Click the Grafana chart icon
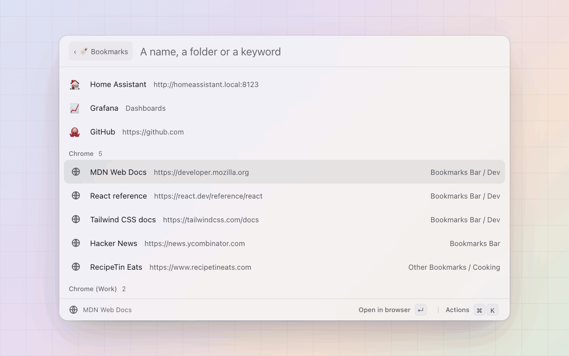Image resolution: width=569 pixels, height=356 pixels. coord(75,108)
